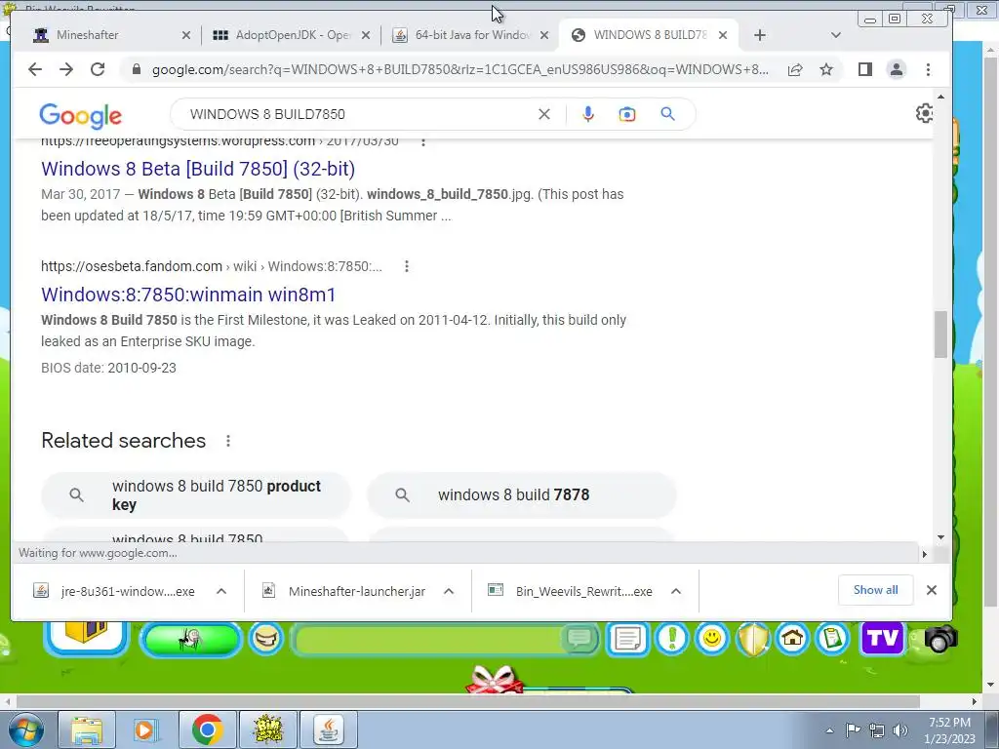Click smiley face icon in Bin Weevils
The image size is (999, 749).
coord(711,638)
